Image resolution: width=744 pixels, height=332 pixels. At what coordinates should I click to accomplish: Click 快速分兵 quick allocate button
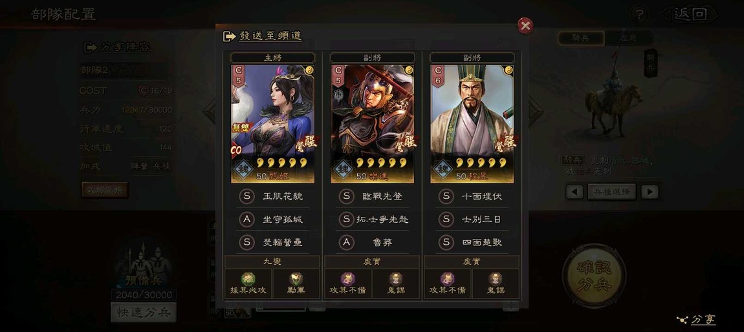point(143,313)
